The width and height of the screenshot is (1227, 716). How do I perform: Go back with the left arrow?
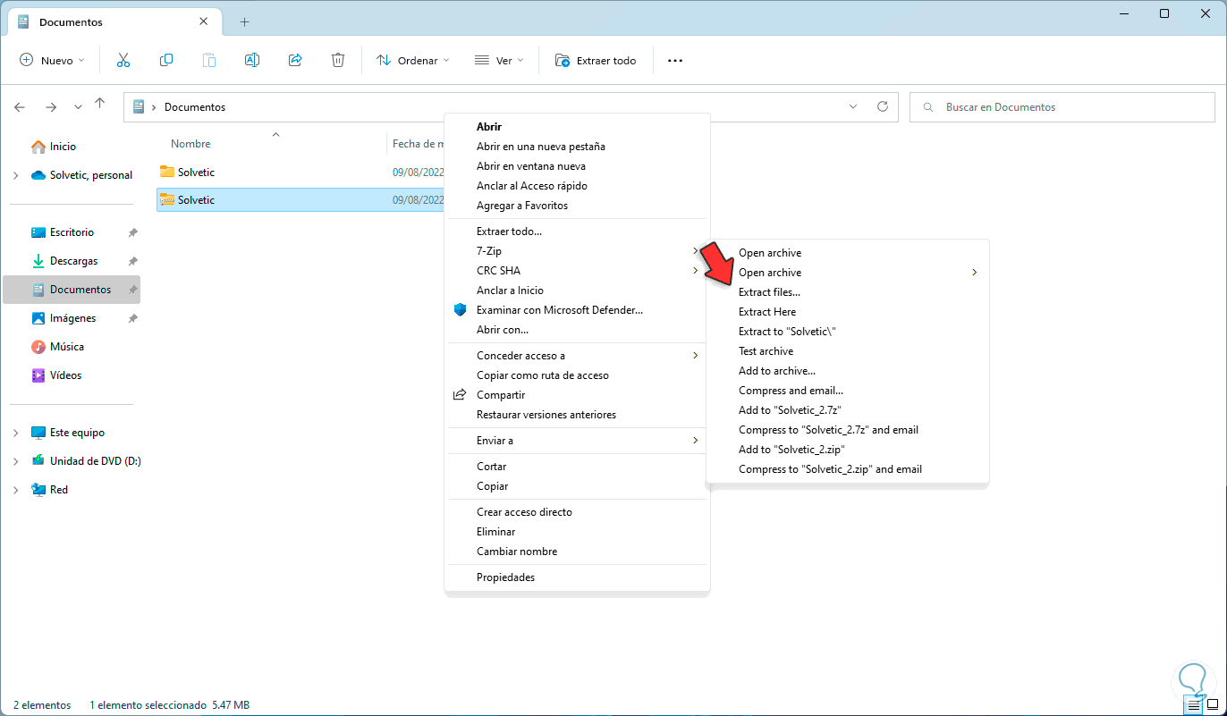[20, 107]
